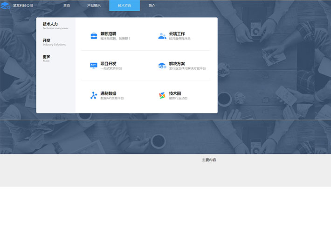
Task: Open the 首页 navigation item
Action: coord(67,6)
